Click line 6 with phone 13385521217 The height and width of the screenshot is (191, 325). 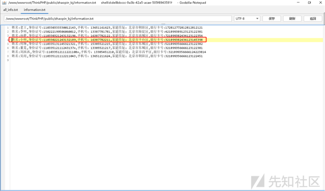[x=107, y=48]
